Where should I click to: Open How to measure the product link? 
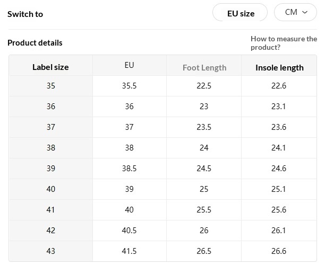tap(284, 43)
